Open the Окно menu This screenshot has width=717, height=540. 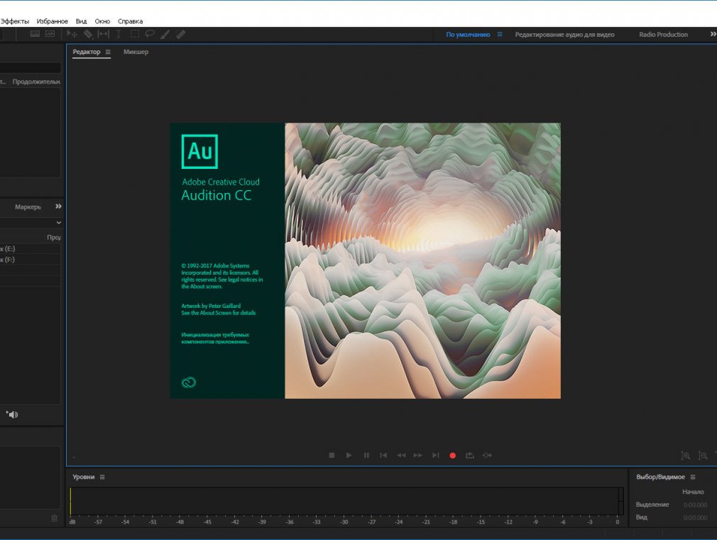102,21
